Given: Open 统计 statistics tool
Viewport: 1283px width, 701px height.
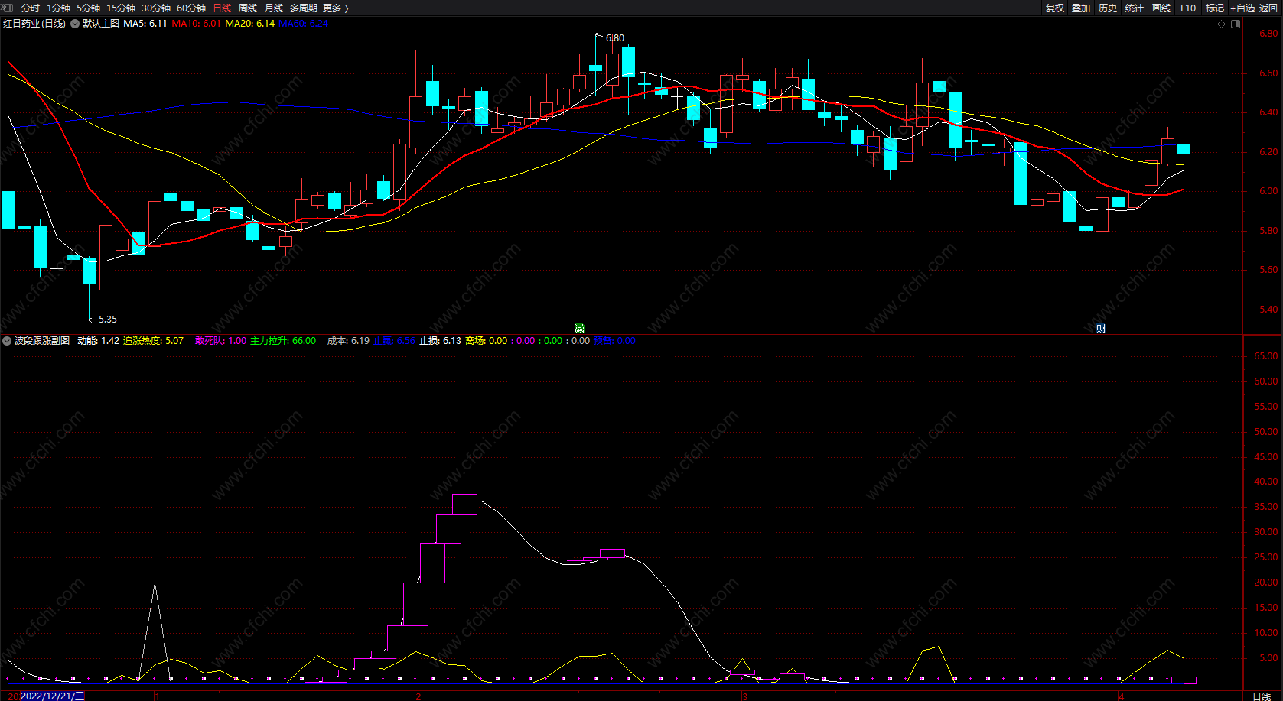Looking at the screenshot, I should coord(1135,8).
